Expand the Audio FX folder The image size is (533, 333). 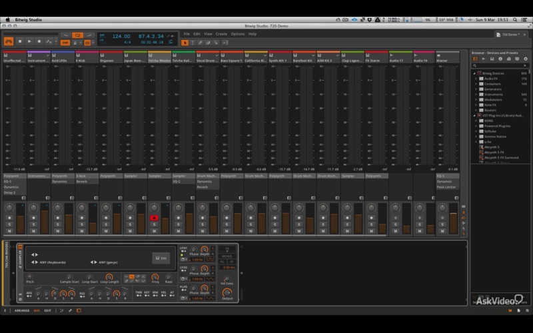coord(476,79)
